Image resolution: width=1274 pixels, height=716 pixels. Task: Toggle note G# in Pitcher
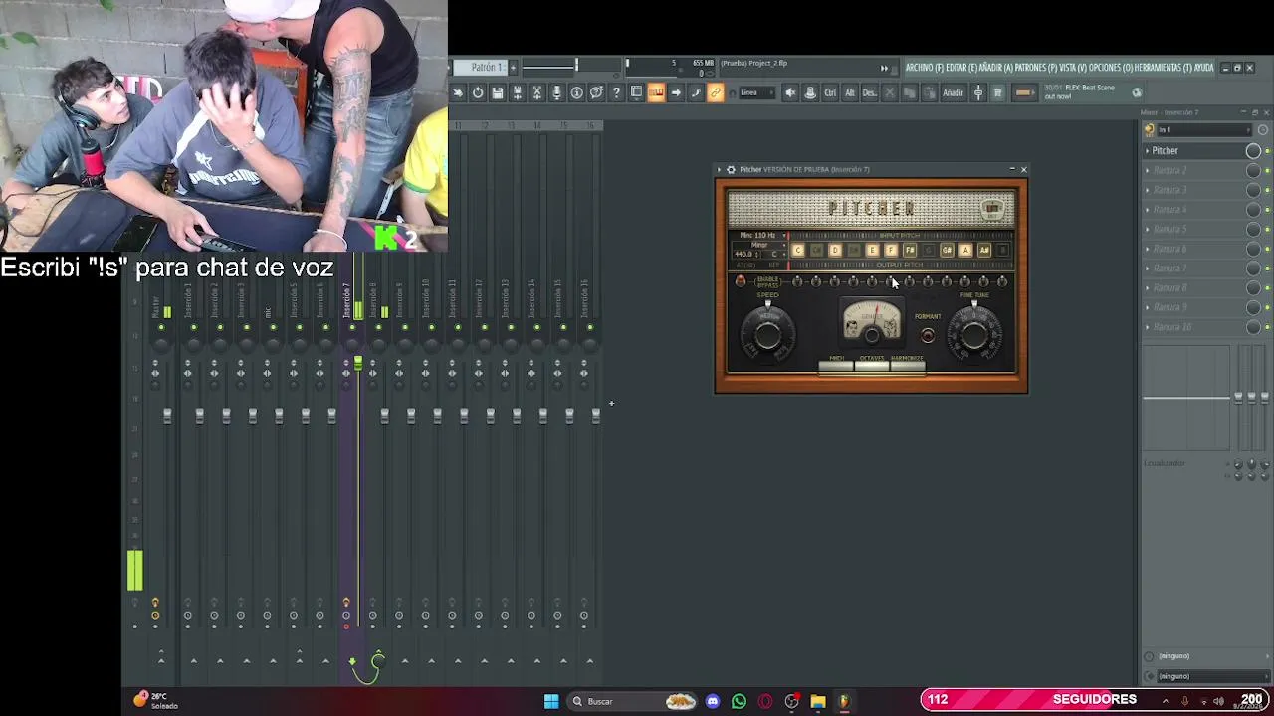point(947,250)
